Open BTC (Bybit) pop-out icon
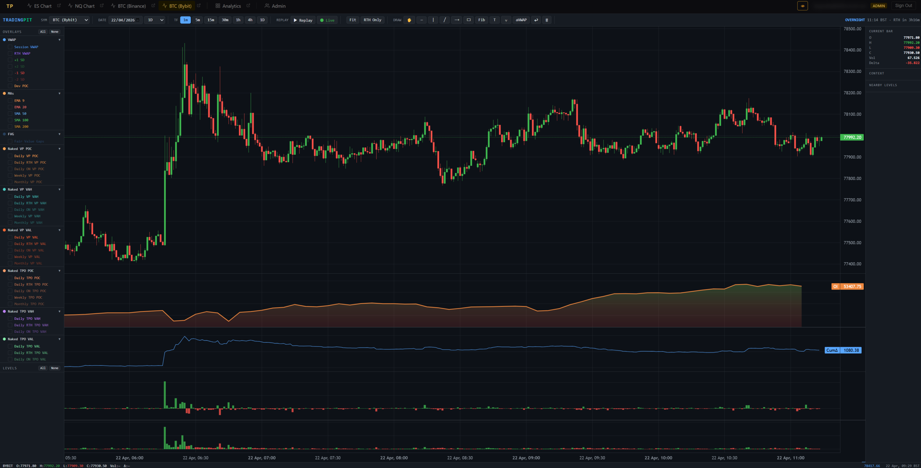The width and height of the screenshot is (921, 468). point(199,6)
